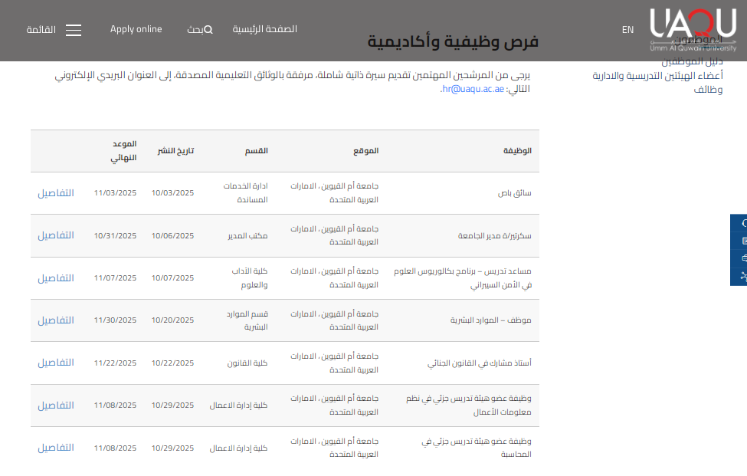Click the Apply online link
Viewport: 747px width, 476px height.
click(136, 29)
